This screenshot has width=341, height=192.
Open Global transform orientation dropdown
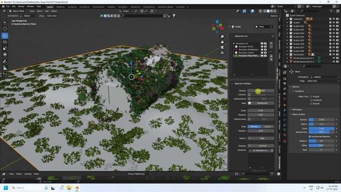tap(126, 11)
